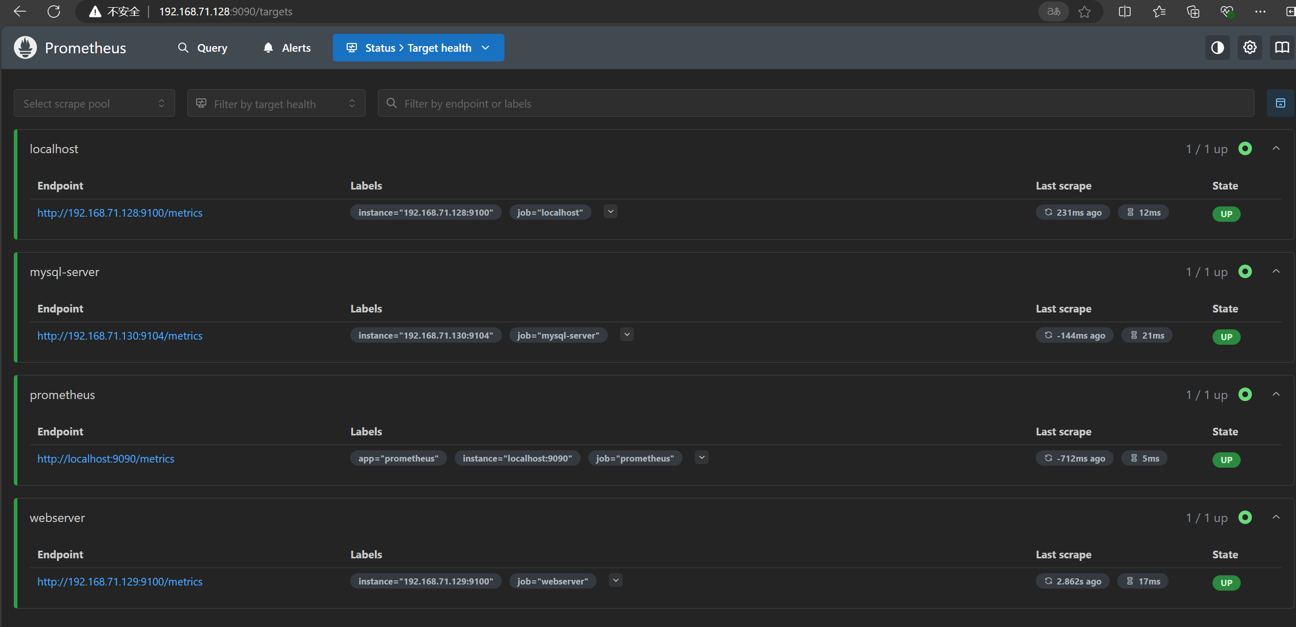1296x627 pixels.
Task: Click the instance="192.168.71.129:9100" label badge
Action: tap(426, 581)
